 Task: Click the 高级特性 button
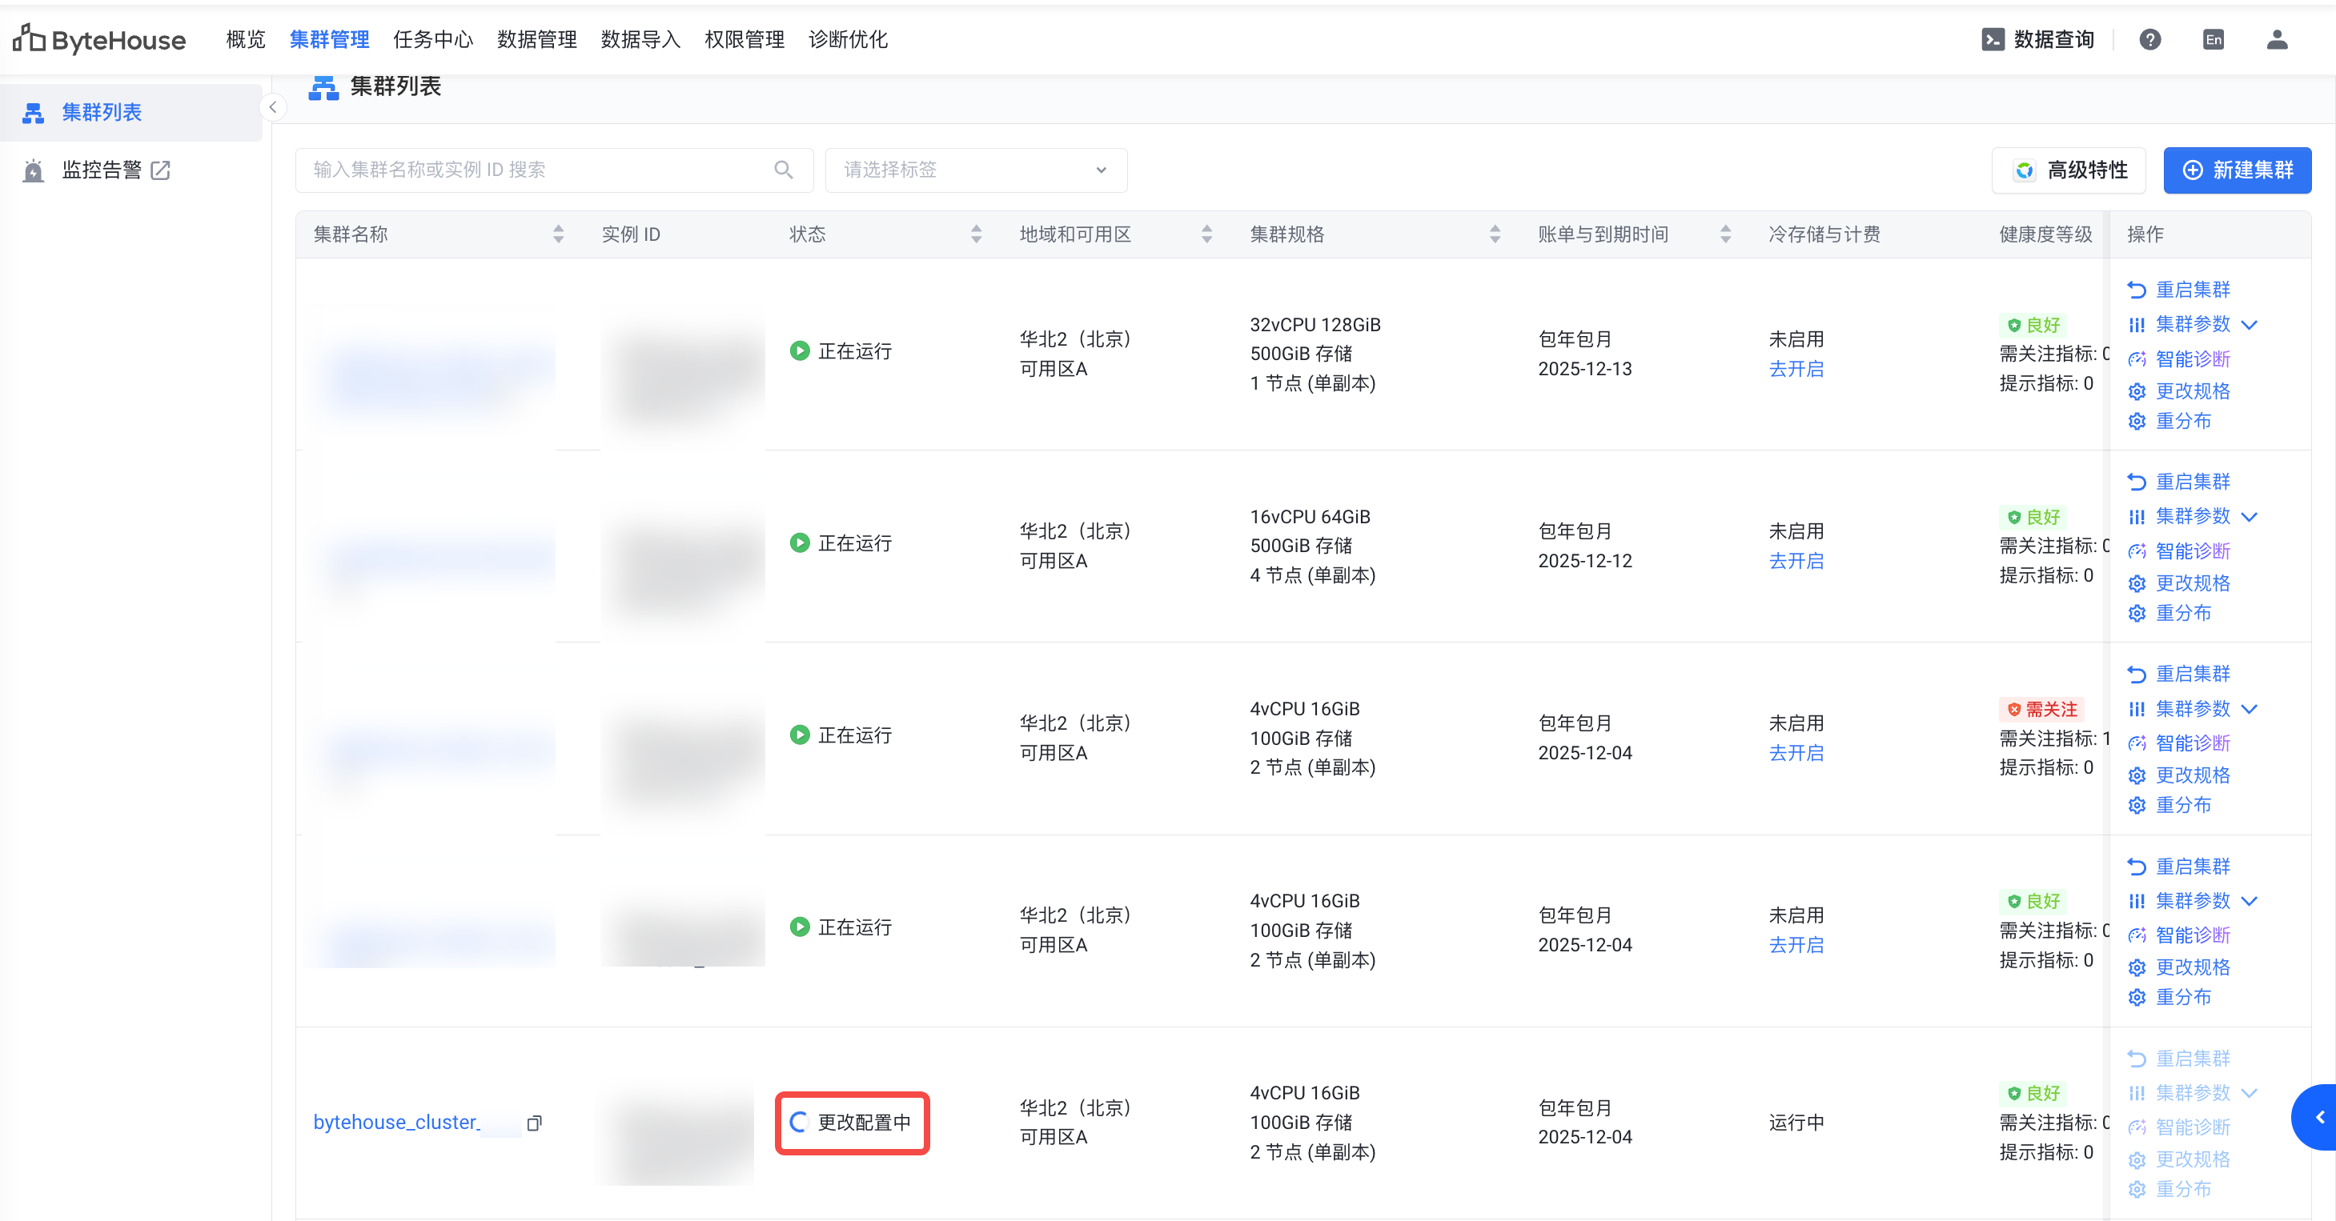[x=2069, y=170]
